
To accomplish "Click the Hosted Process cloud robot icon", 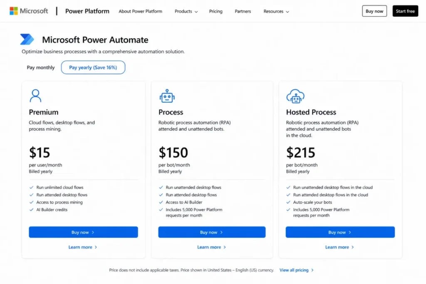I will tap(295, 96).
